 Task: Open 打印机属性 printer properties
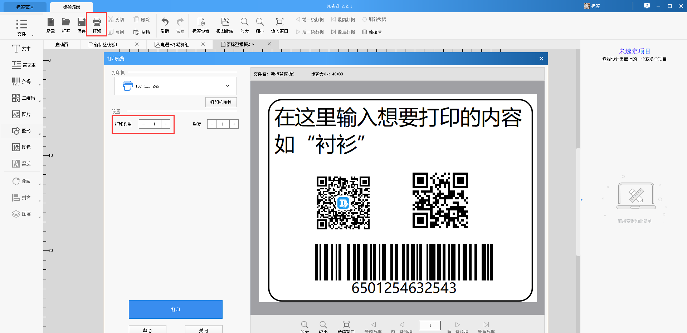coord(221,102)
